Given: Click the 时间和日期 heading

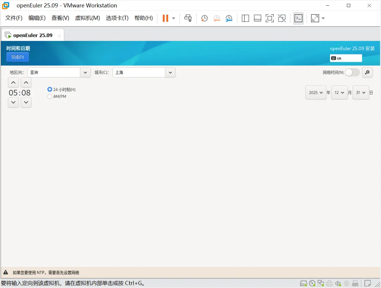Looking at the screenshot, I should tap(18, 48).
